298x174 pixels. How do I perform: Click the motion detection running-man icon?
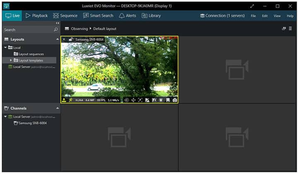tap(70, 100)
